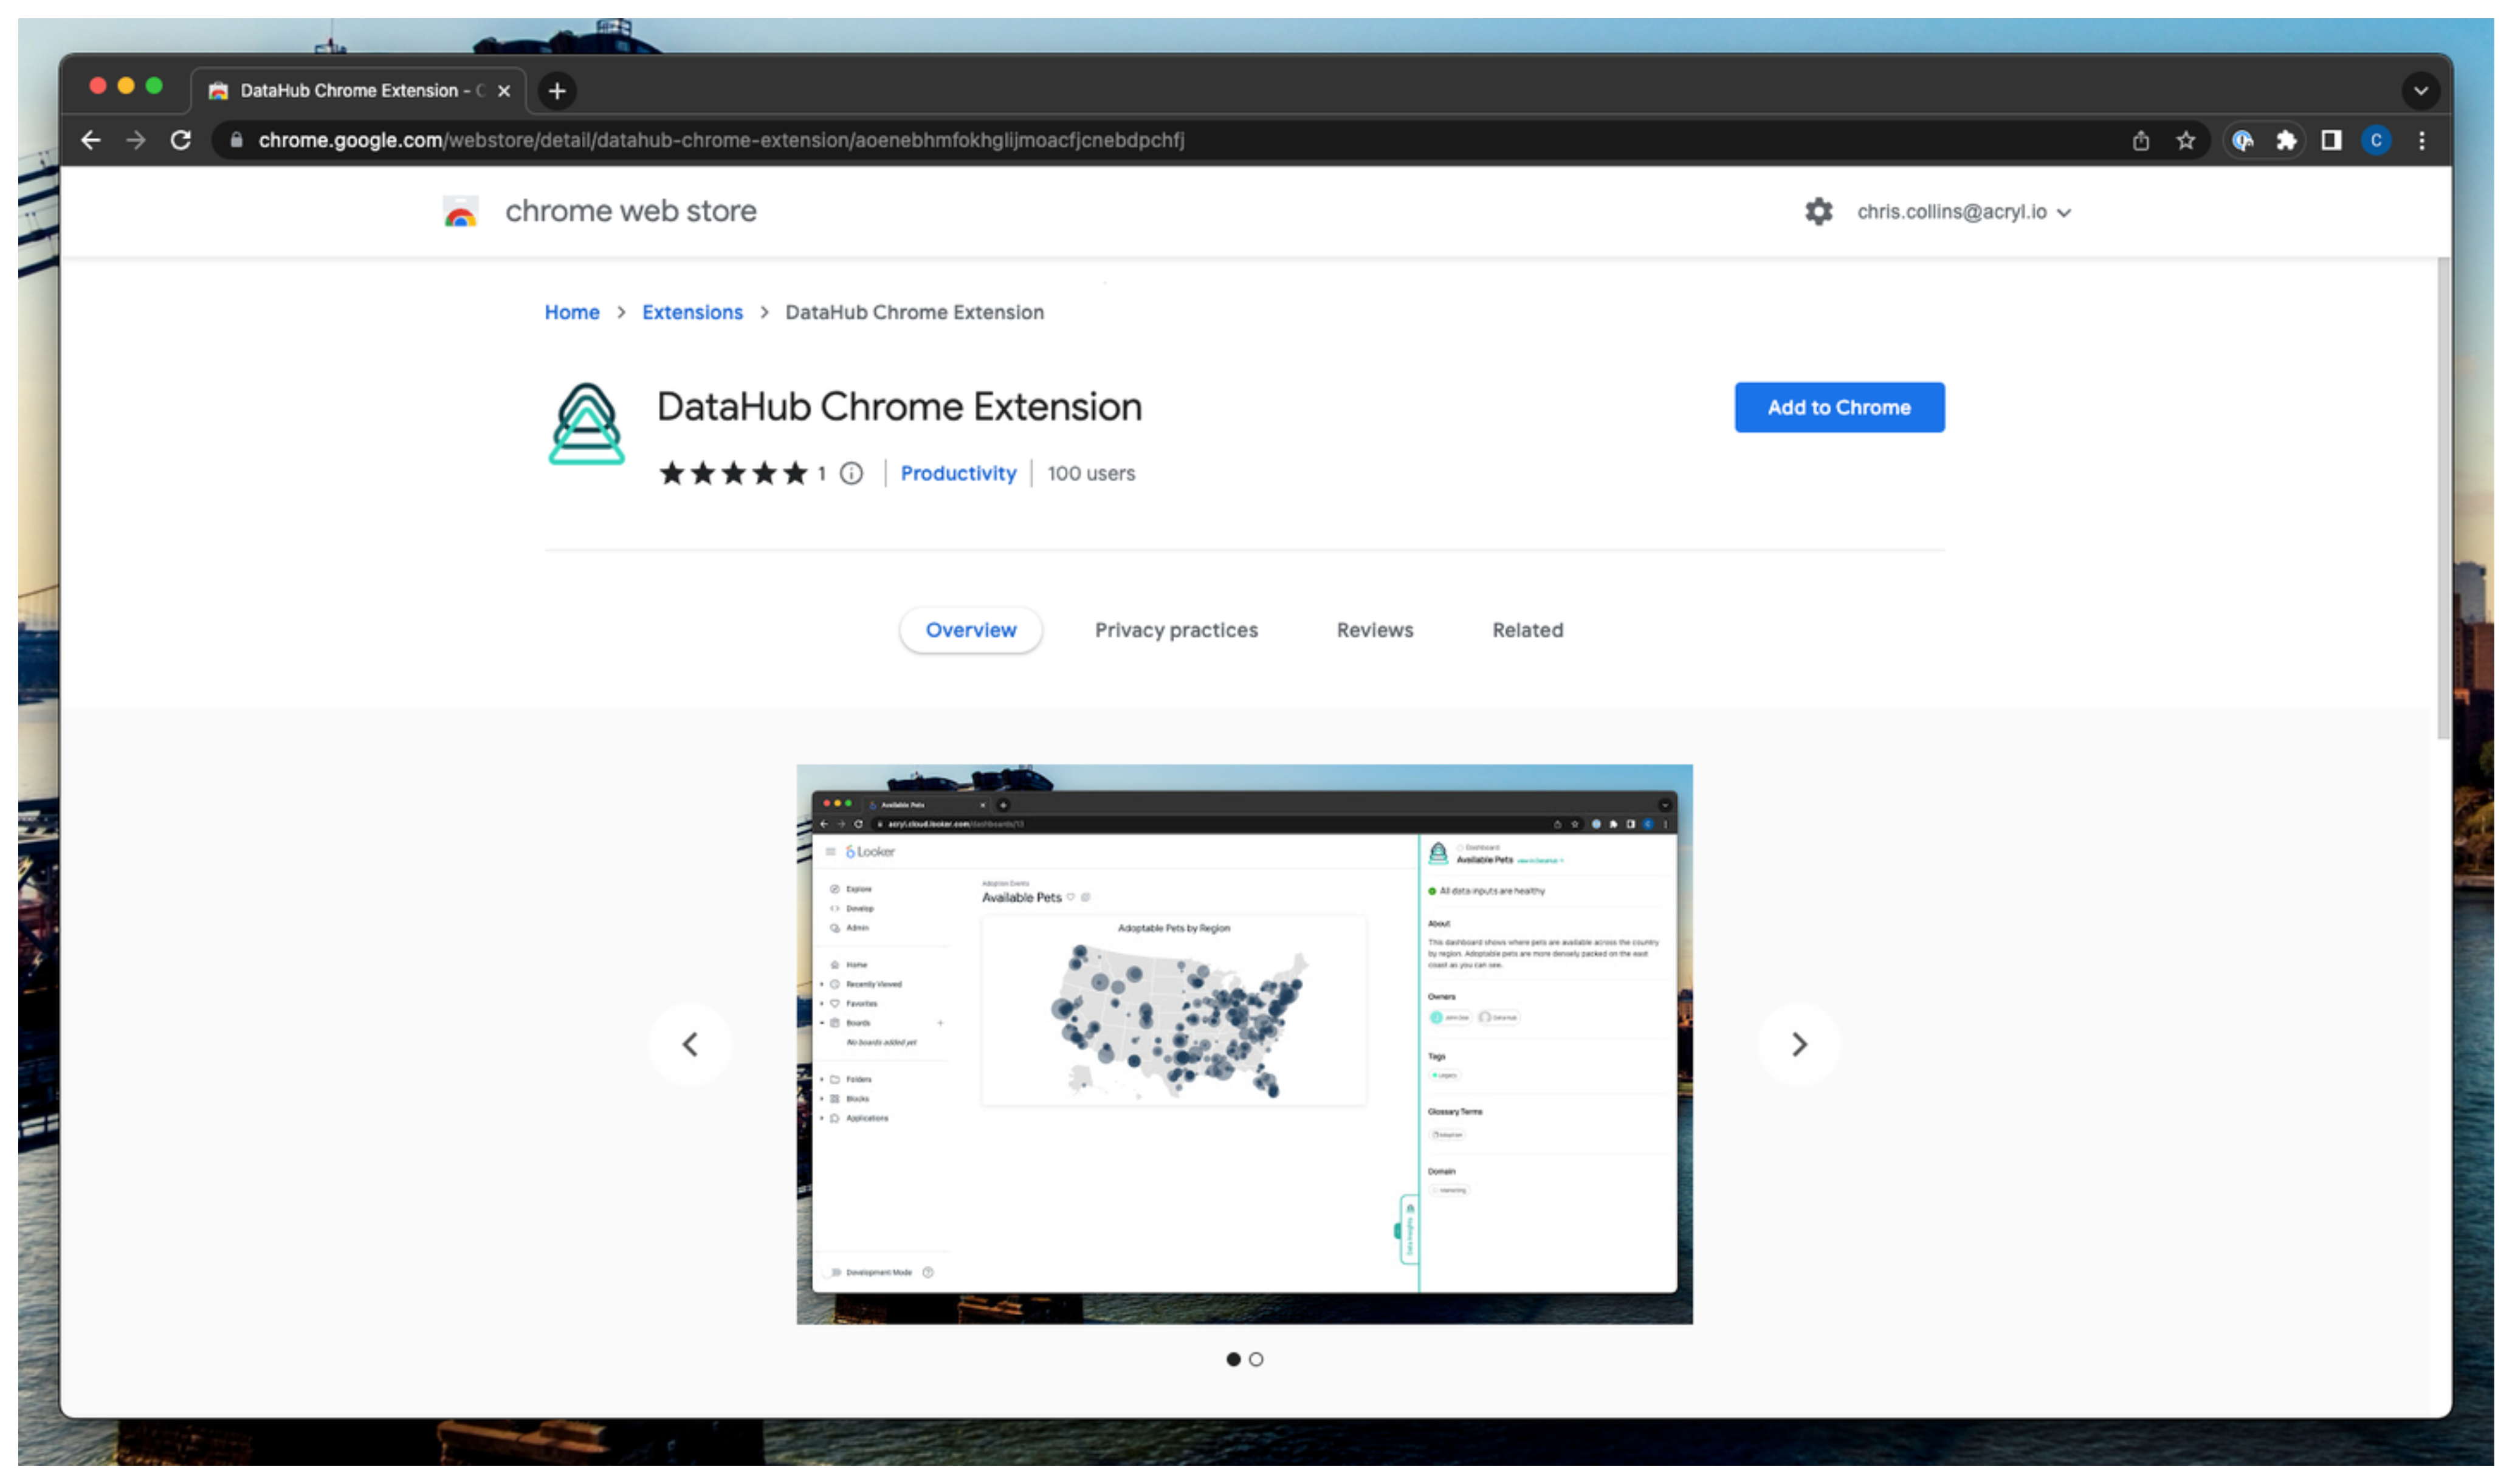Click the Add to Chrome button
The height and width of the screenshot is (1484, 2512).
click(1839, 407)
